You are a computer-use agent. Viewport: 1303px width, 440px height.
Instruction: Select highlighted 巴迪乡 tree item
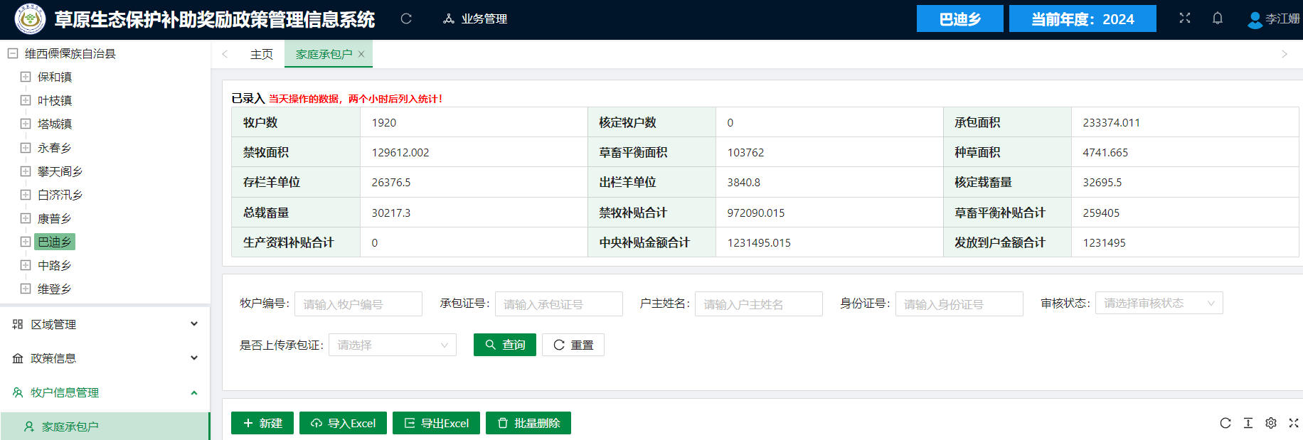tap(55, 242)
